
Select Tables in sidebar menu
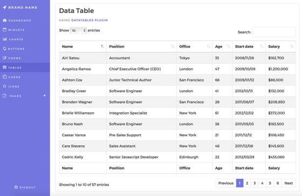click(x=25, y=67)
